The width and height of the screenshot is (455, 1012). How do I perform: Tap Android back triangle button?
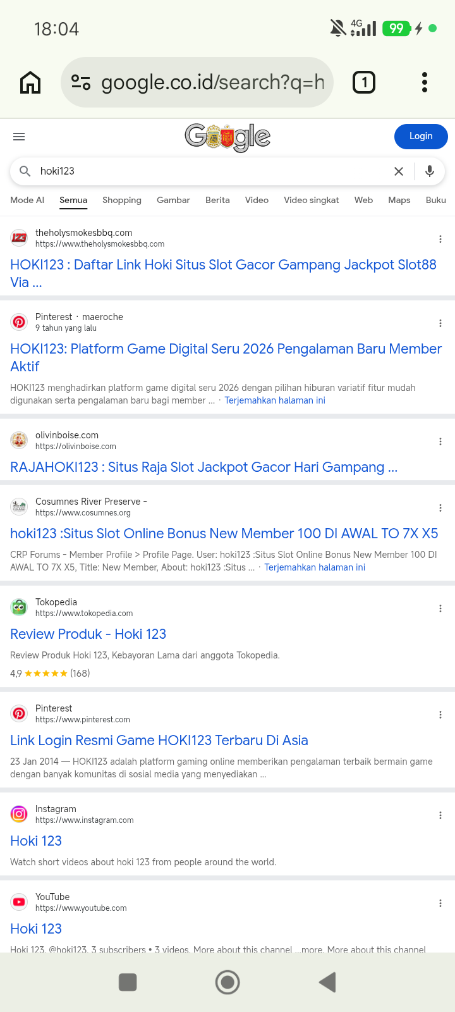(327, 982)
